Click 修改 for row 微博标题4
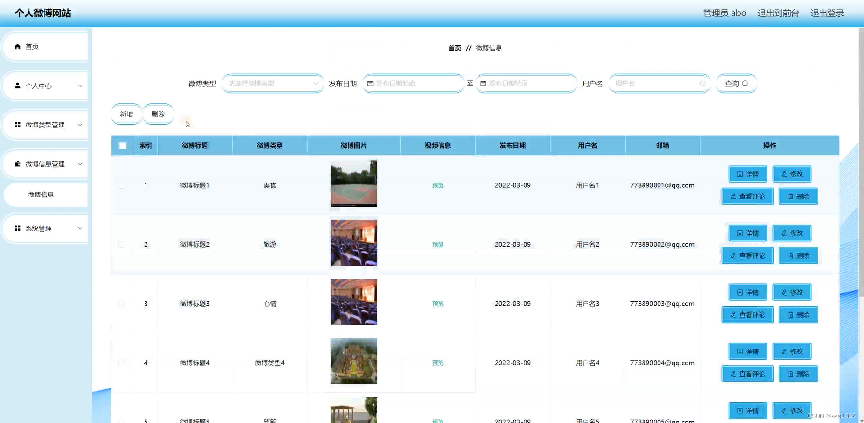 (x=792, y=352)
